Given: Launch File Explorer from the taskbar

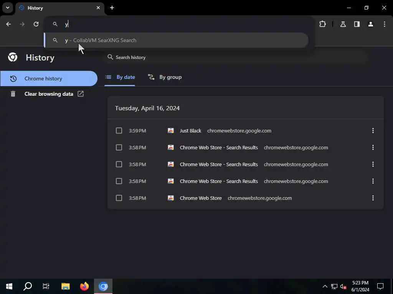Looking at the screenshot, I should coord(65,286).
